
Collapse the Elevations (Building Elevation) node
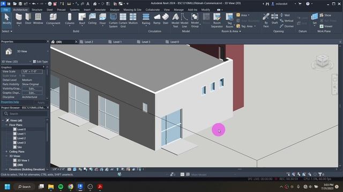6,170
